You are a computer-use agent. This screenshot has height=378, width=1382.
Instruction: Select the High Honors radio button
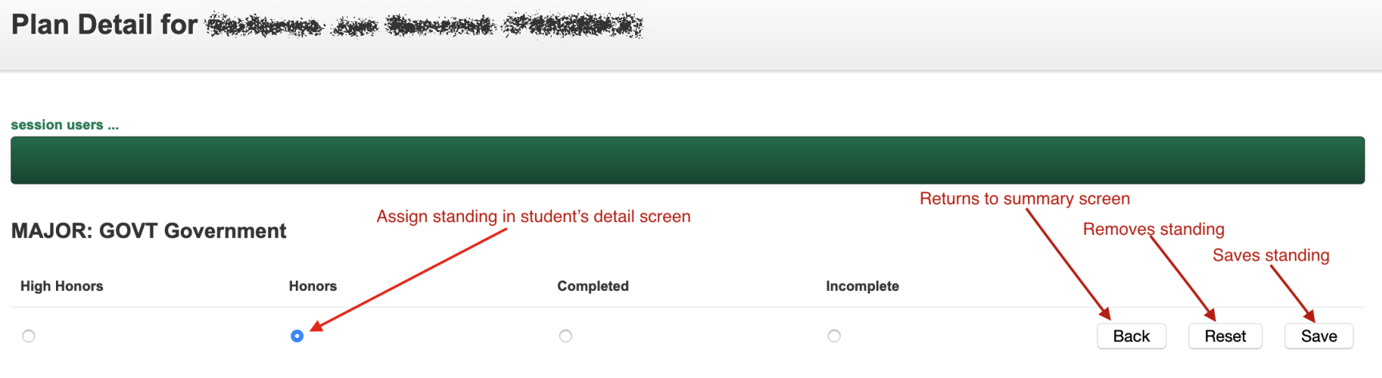(x=29, y=336)
